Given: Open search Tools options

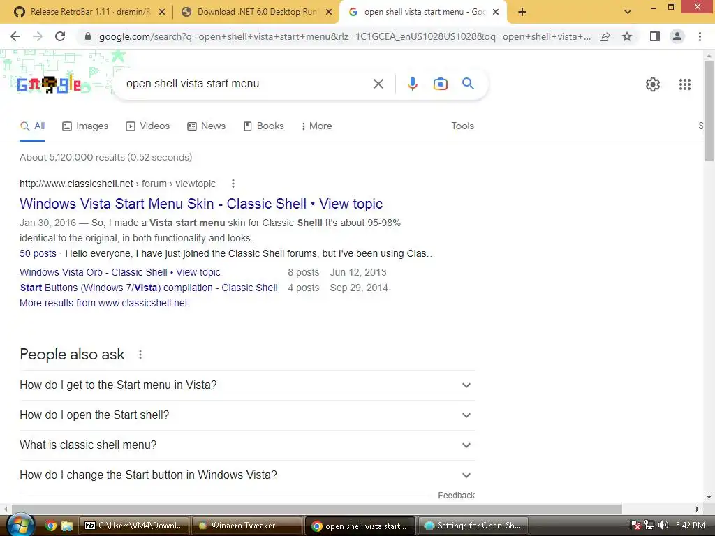Looking at the screenshot, I should click(462, 126).
